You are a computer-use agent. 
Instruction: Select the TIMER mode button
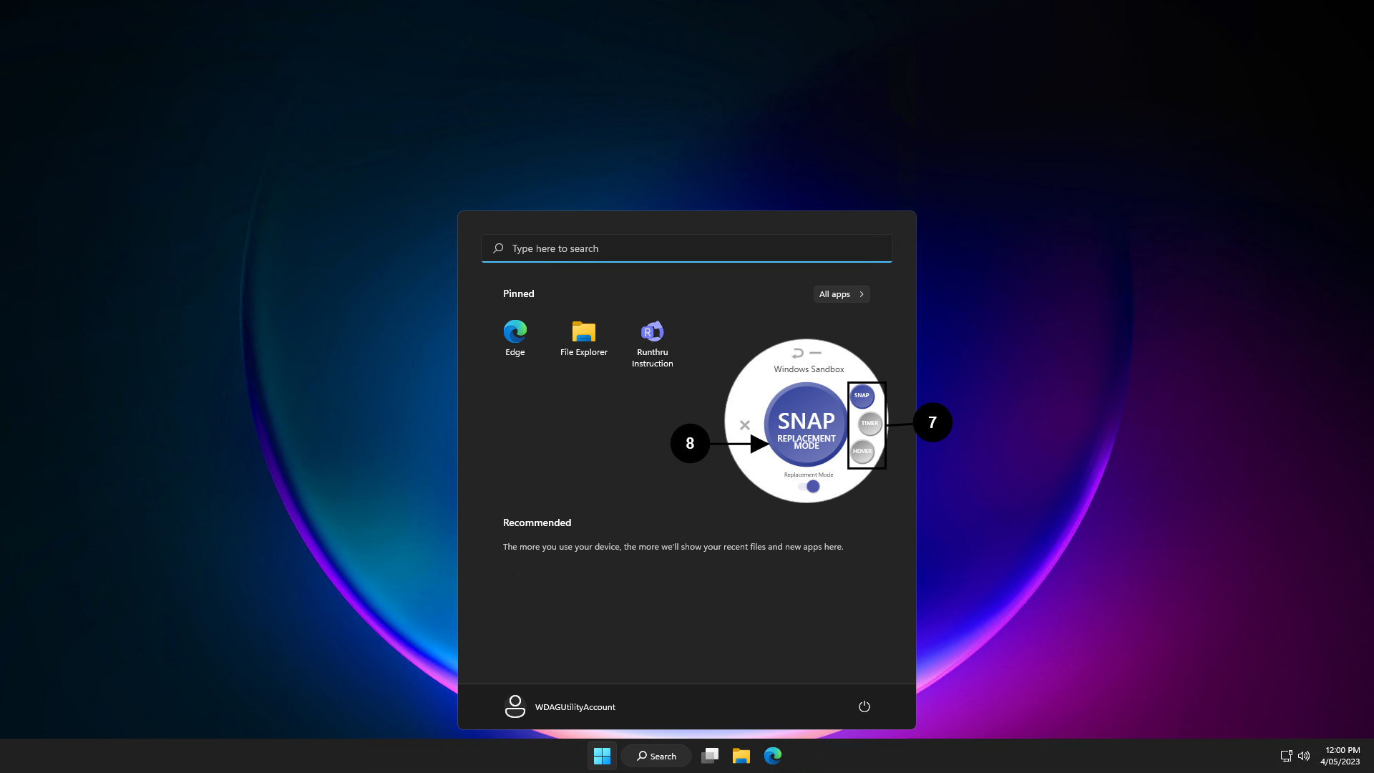tap(869, 424)
